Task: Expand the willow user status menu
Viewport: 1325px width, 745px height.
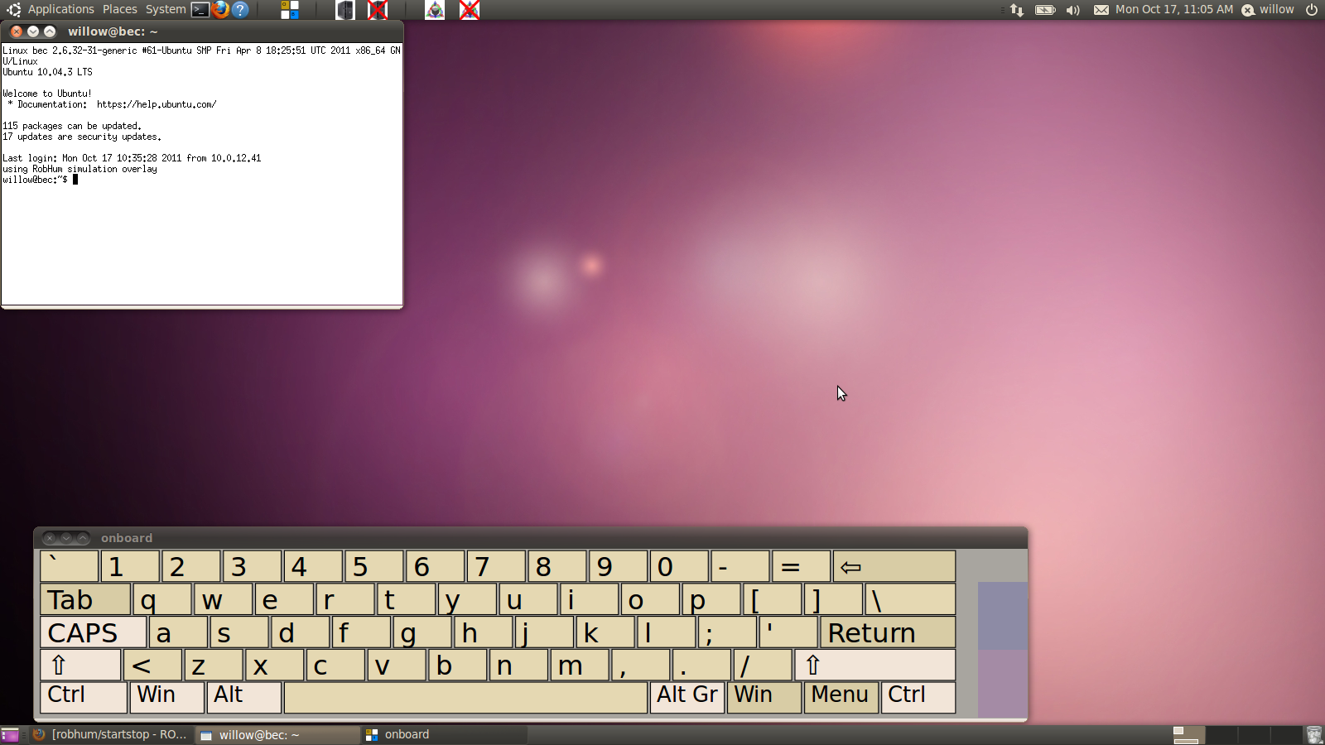Action: tap(1268, 10)
